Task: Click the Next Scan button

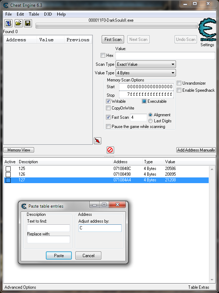Action: (138, 39)
